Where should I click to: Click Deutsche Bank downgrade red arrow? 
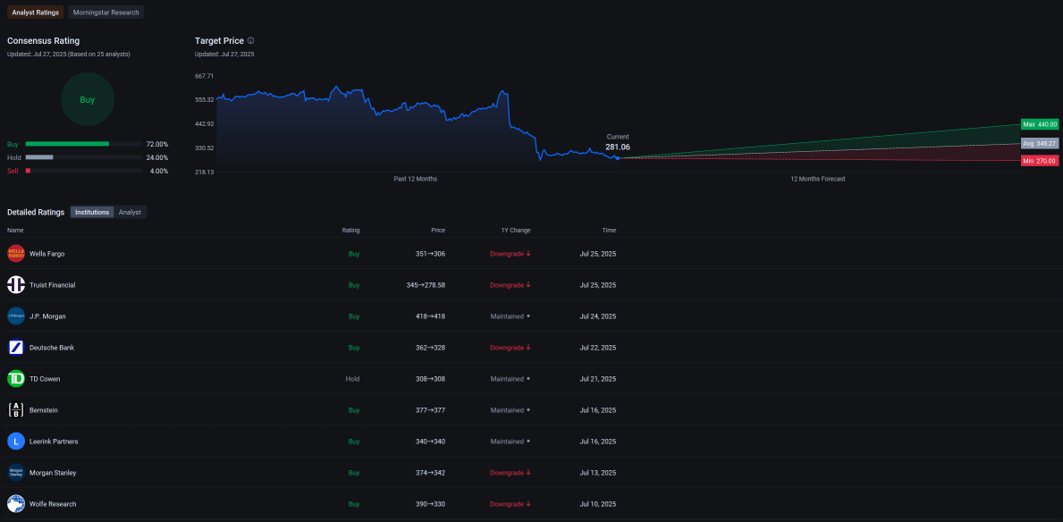pos(528,347)
